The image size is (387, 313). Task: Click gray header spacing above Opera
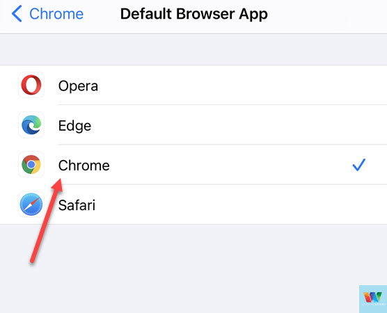click(193, 49)
